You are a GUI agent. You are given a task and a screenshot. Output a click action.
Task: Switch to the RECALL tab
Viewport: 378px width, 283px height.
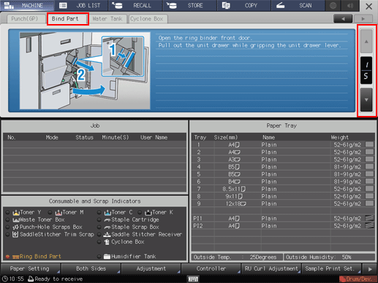coord(135,5)
